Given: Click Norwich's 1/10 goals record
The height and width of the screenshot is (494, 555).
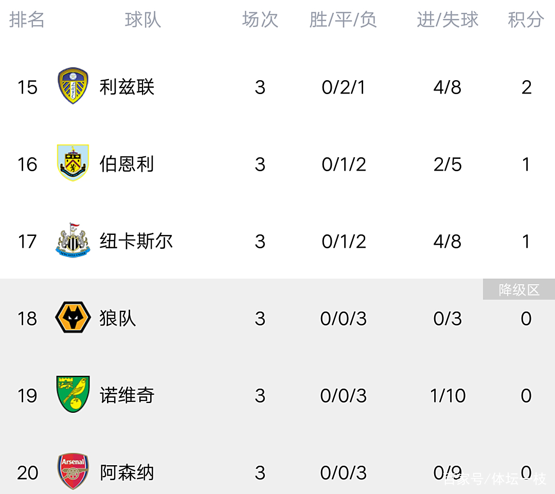Looking at the screenshot, I should 447,396.
